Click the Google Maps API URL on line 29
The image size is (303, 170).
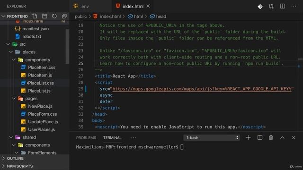click(x=202, y=89)
